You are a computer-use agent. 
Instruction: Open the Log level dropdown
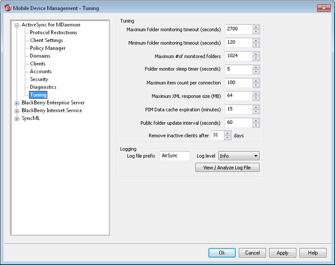coord(239,156)
